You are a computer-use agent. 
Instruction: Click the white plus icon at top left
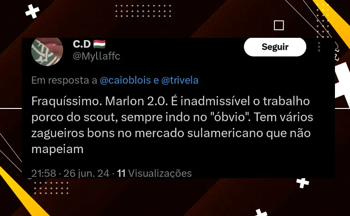coord(32,11)
